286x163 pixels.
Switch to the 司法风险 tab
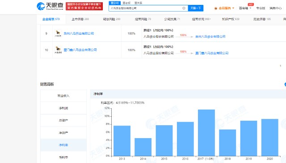pyautogui.click(x=111, y=19)
